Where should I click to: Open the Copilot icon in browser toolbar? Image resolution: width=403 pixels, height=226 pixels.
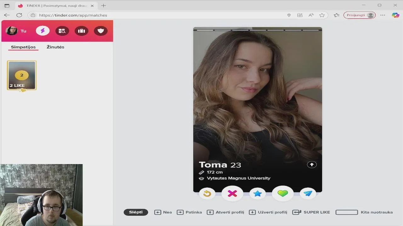coord(395,15)
